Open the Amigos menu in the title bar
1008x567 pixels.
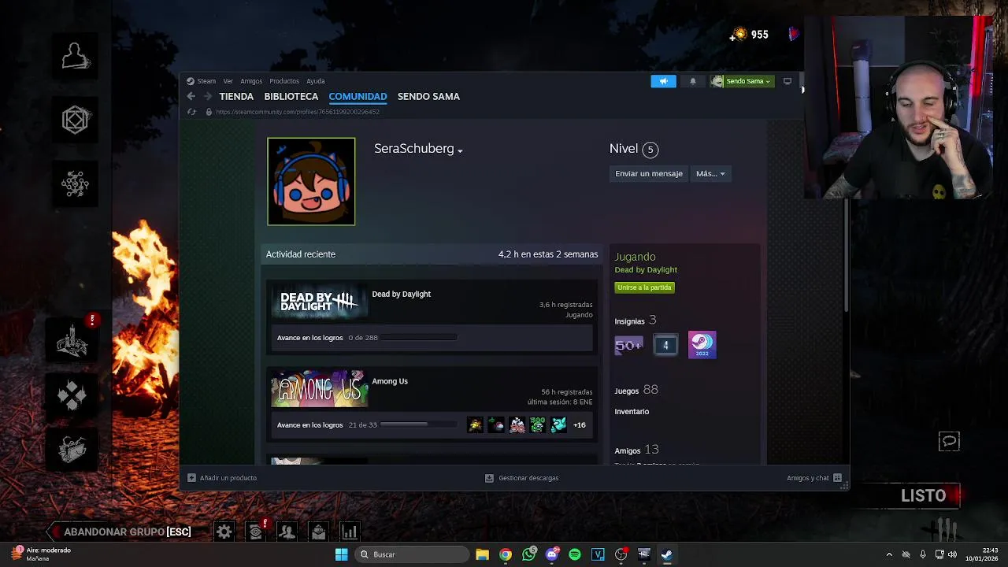[x=251, y=81]
